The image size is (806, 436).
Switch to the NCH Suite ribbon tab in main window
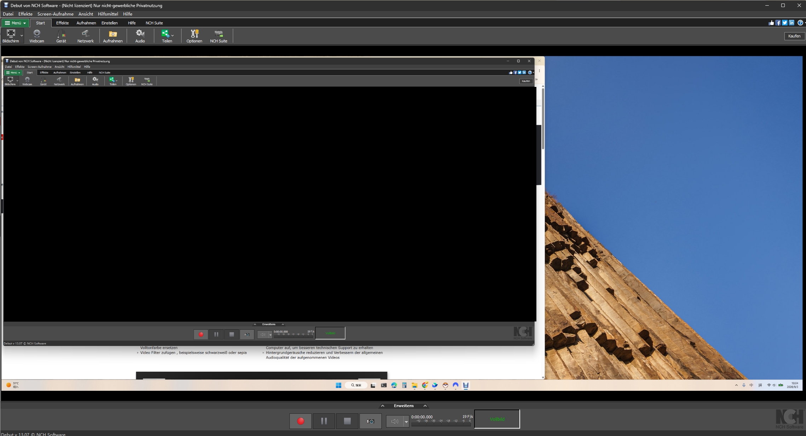pyautogui.click(x=154, y=23)
